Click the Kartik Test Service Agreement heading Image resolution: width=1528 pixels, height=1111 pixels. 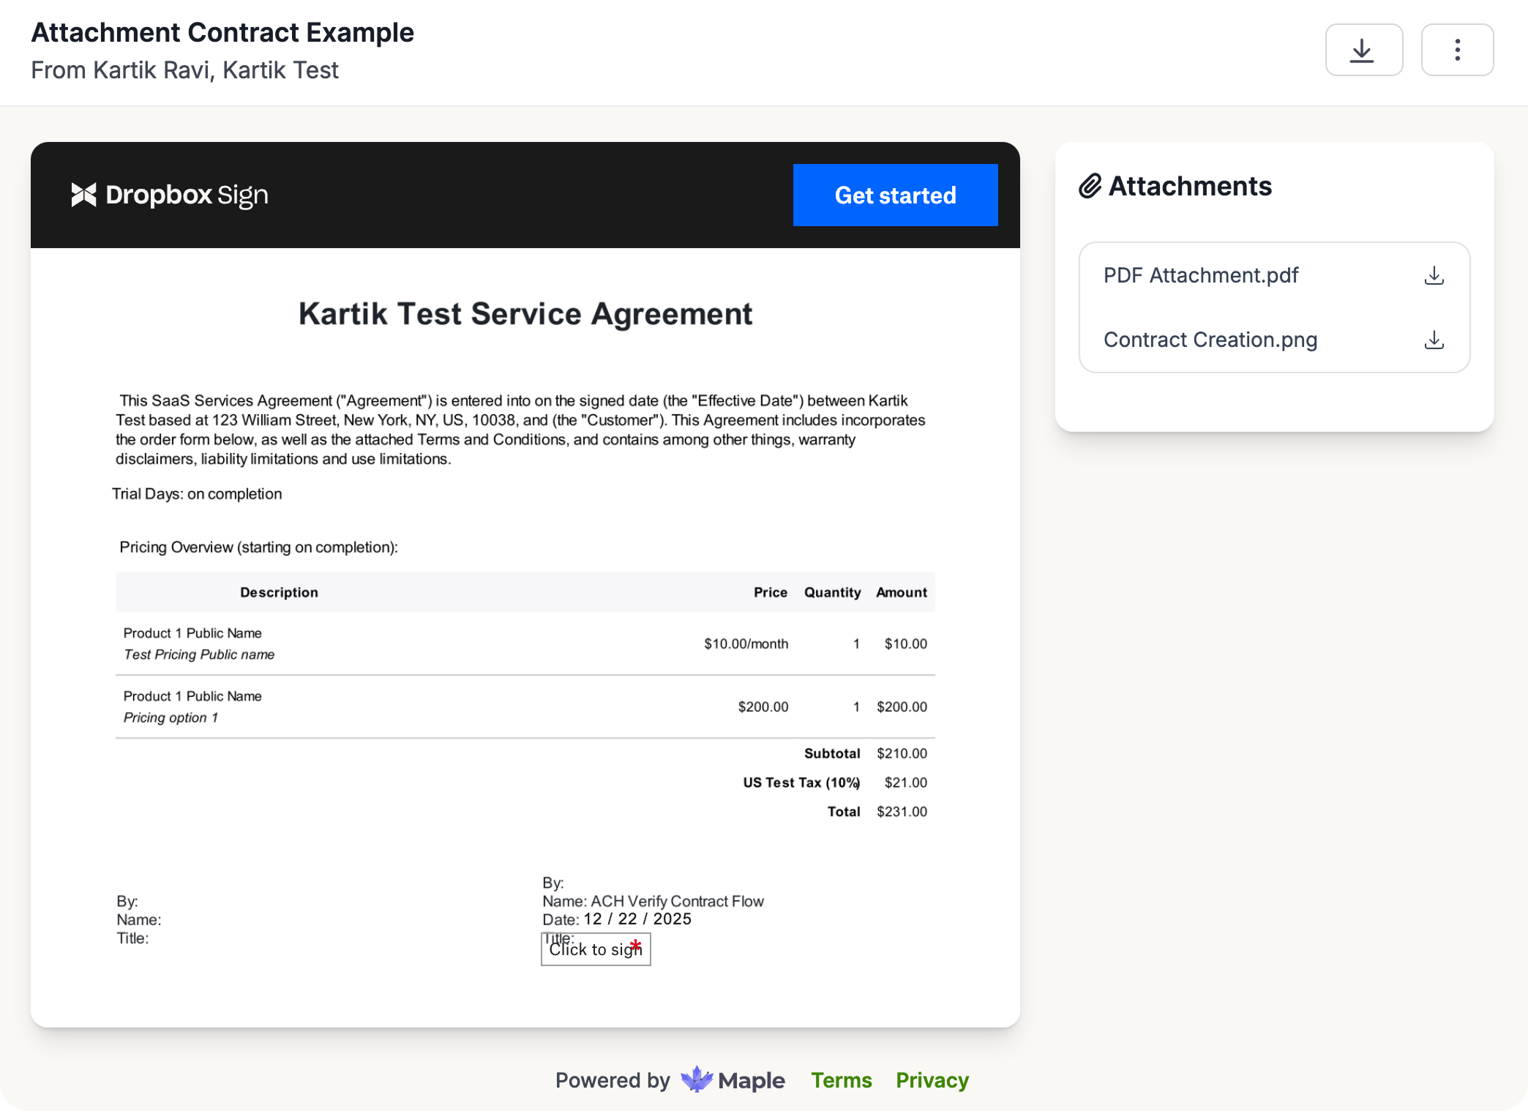tap(525, 314)
